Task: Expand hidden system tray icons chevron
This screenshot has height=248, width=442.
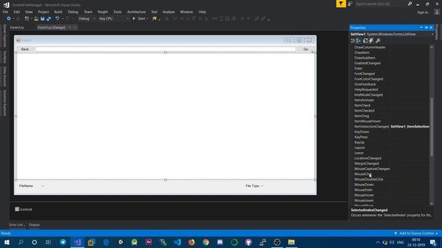Action: pyautogui.click(x=378, y=242)
